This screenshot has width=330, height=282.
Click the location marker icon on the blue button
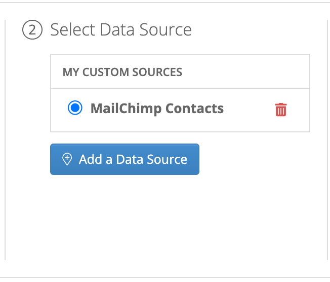pos(67,159)
